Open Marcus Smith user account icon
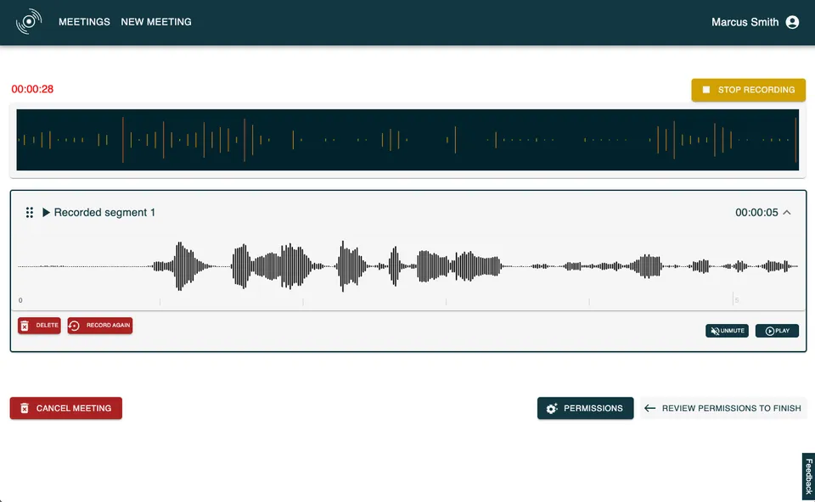Image resolution: width=815 pixels, height=502 pixels. coord(792,22)
